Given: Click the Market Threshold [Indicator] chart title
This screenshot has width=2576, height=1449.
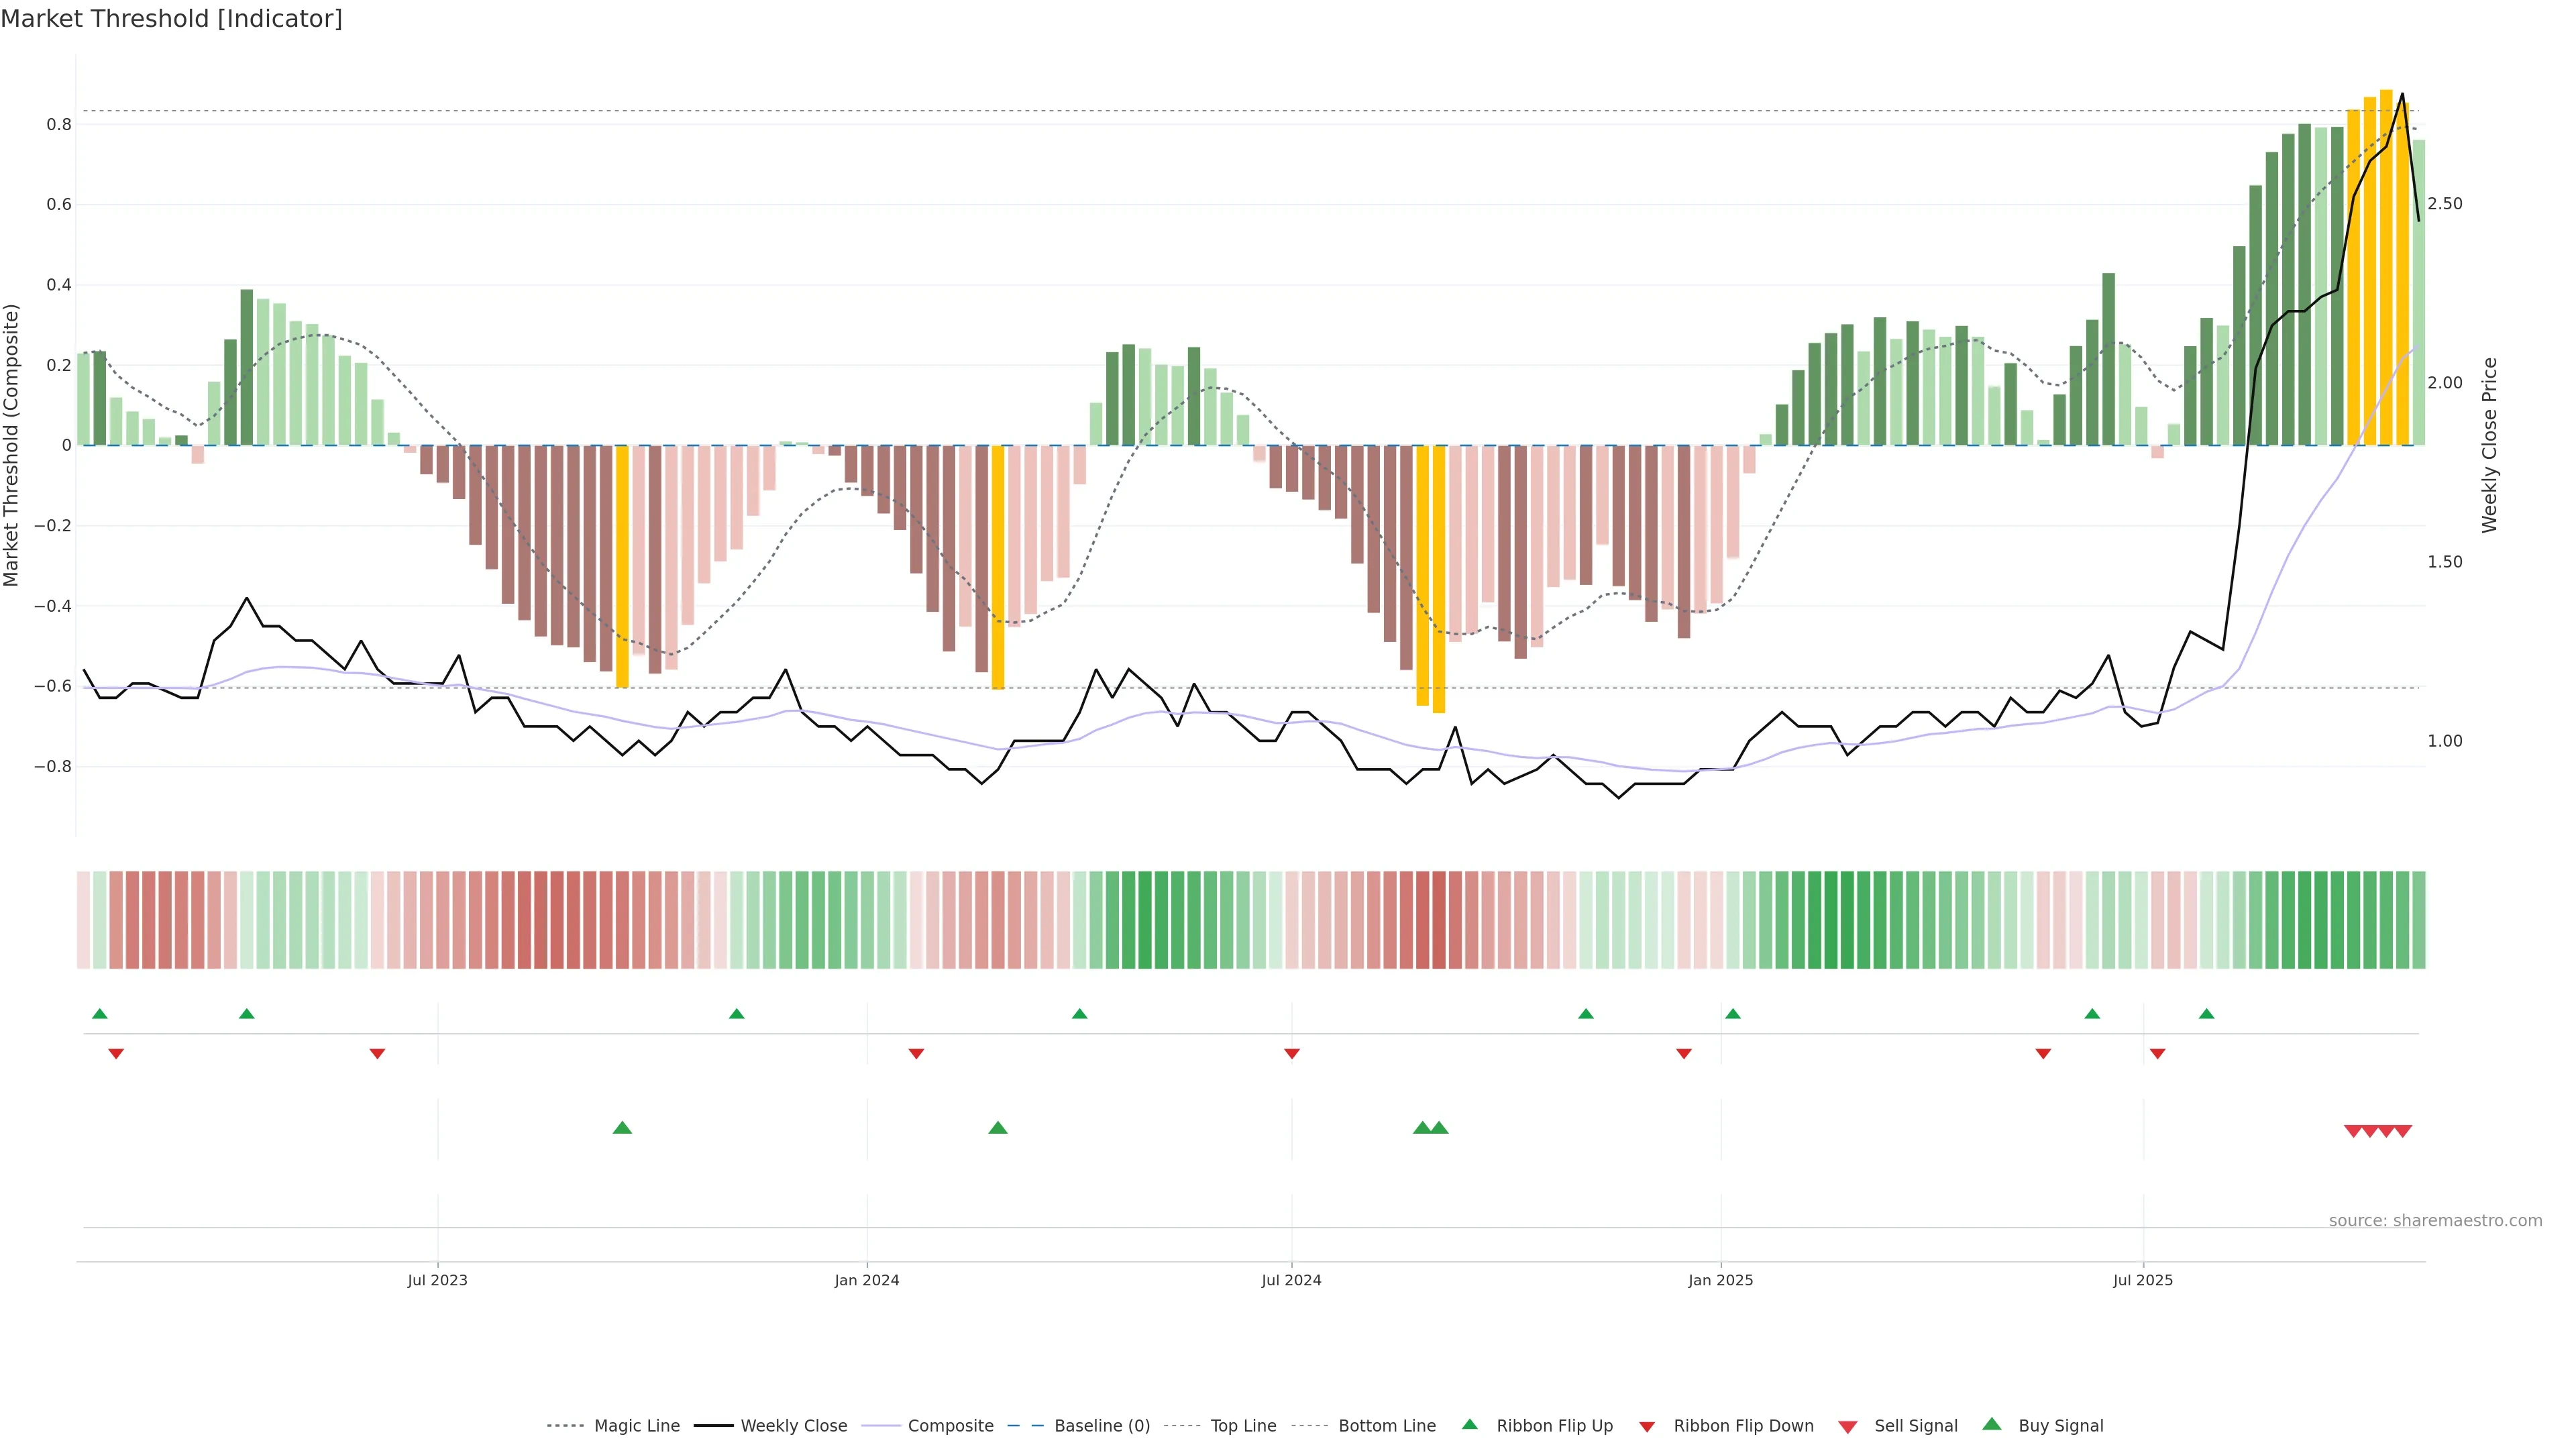Looking at the screenshot, I should click(171, 19).
